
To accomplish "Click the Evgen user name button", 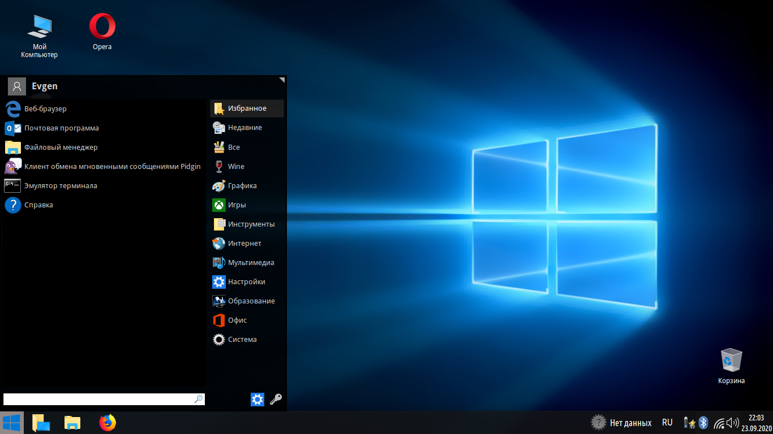I will tap(44, 86).
